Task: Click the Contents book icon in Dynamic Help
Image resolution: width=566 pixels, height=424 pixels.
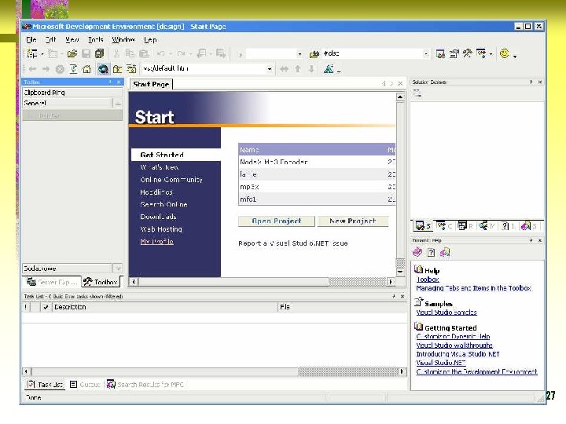Action: tap(417, 252)
